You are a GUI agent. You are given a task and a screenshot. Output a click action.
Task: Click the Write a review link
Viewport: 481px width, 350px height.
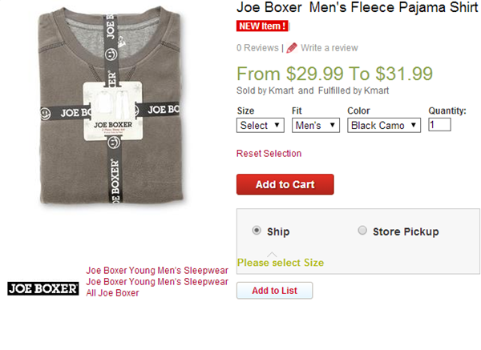[329, 48]
